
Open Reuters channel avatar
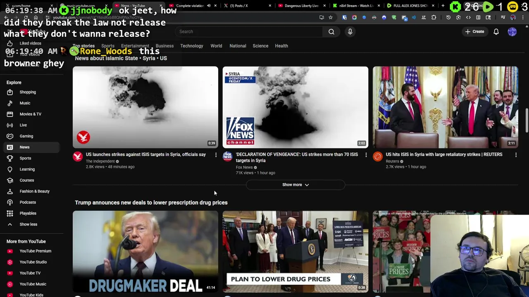[378, 156]
